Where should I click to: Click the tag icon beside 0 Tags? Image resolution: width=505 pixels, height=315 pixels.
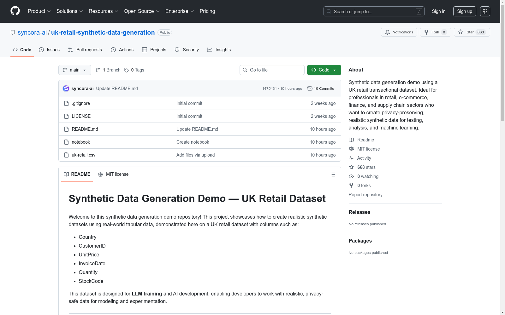[x=126, y=70]
